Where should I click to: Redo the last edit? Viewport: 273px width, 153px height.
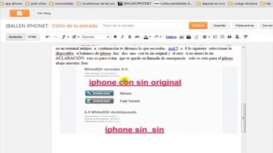pos(55,37)
